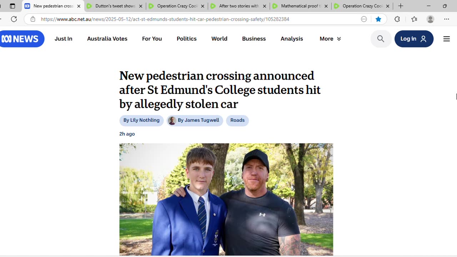
Task: Switch to Dutton's tweet tab
Action: 114,6
